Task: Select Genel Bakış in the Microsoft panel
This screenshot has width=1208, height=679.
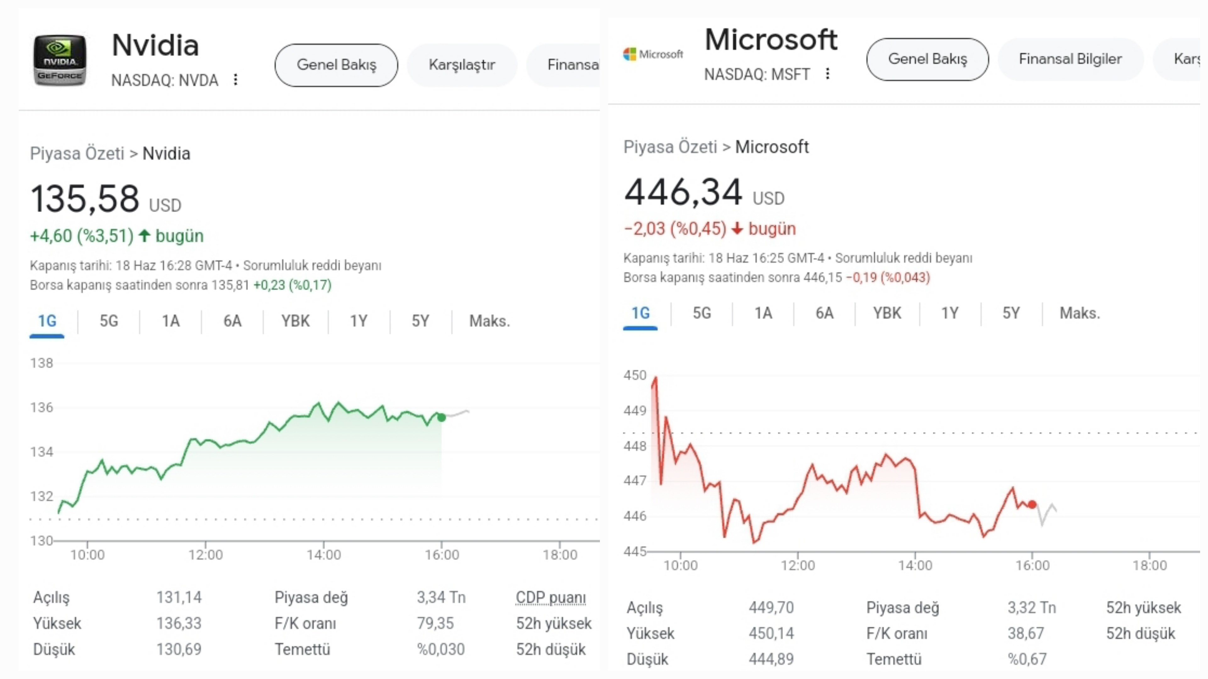Action: click(x=928, y=59)
